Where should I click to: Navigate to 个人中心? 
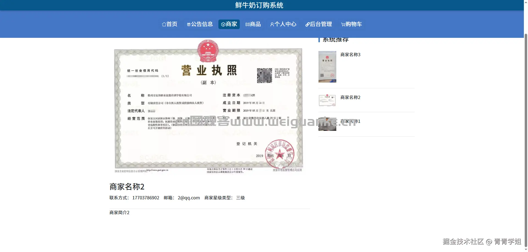point(283,24)
